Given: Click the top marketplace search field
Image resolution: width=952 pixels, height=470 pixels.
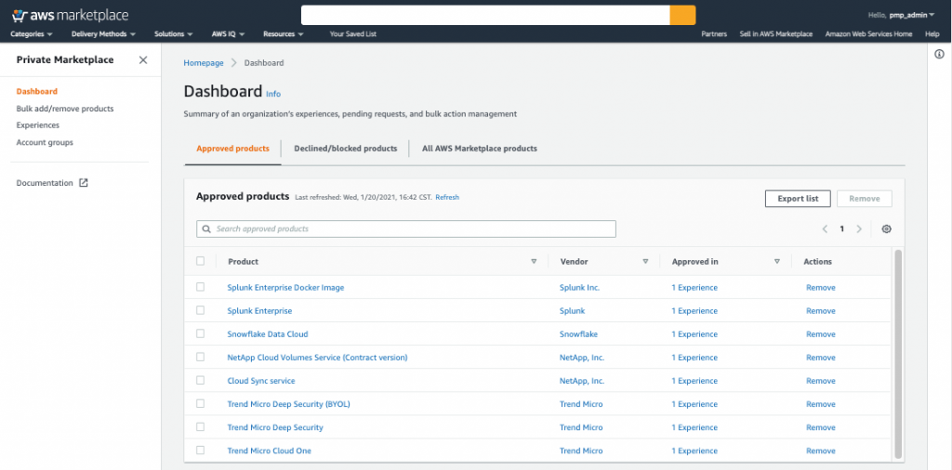Looking at the screenshot, I should click(485, 15).
